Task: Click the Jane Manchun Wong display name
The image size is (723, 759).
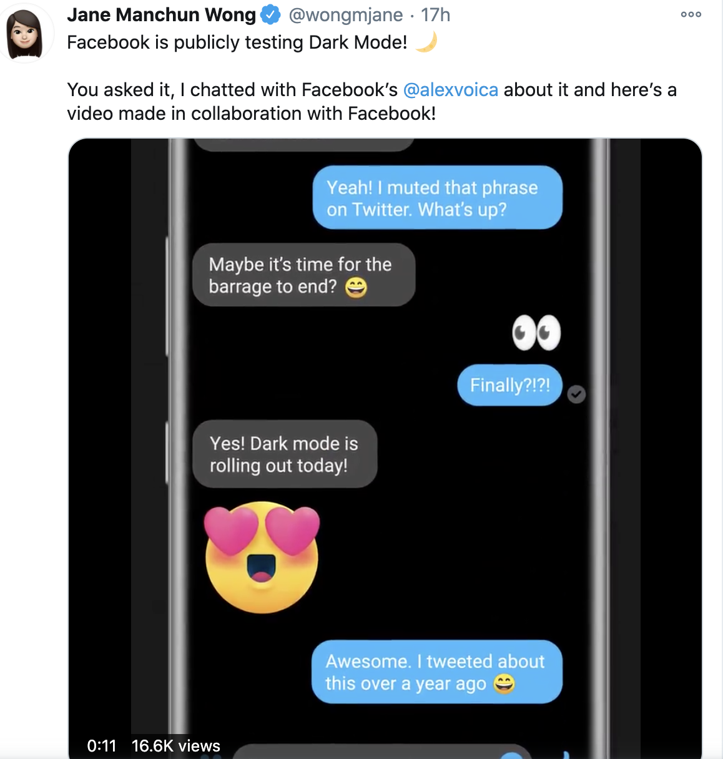Action: pyautogui.click(x=162, y=15)
